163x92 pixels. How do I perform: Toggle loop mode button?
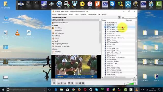pyautogui.click(x=80, y=83)
